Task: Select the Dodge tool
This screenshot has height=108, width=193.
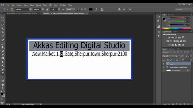Action: [x=3, y=66]
